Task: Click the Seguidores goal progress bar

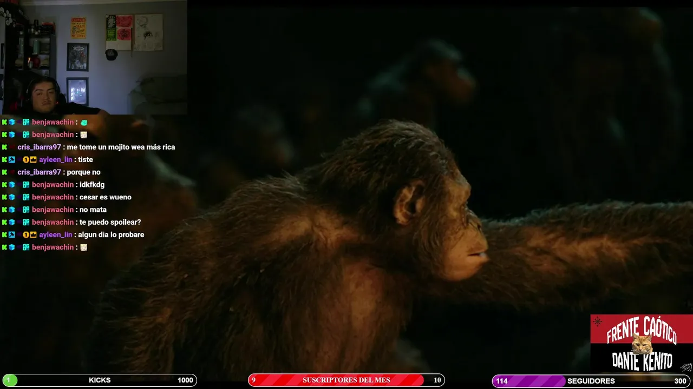Action: pyautogui.click(x=591, y=381)
